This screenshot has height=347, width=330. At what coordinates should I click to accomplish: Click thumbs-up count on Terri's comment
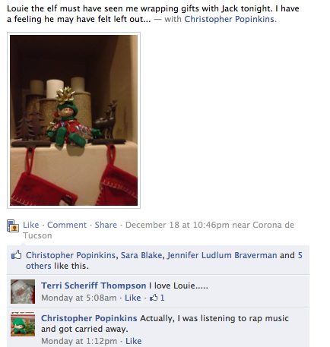click(157, 298)
